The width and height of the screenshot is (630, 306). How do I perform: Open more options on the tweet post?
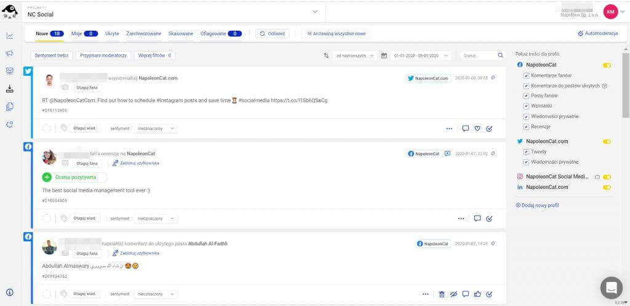coord(449,129)
